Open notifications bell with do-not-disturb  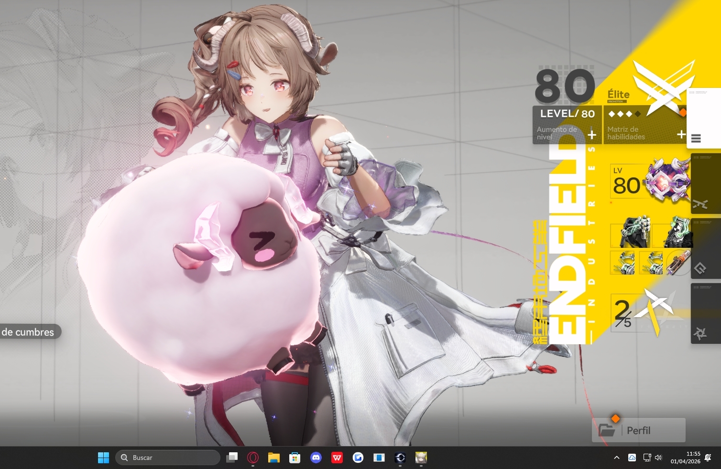pos(708,458)
